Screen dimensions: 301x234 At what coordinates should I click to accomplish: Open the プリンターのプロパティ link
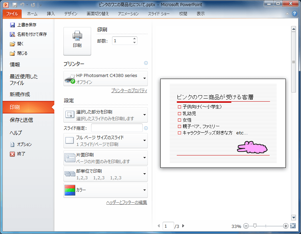(129, 90)
